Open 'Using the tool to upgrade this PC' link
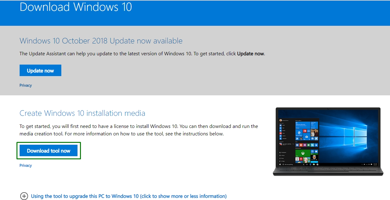The width and height of the screenshot is (390, 200). [129, 196]
